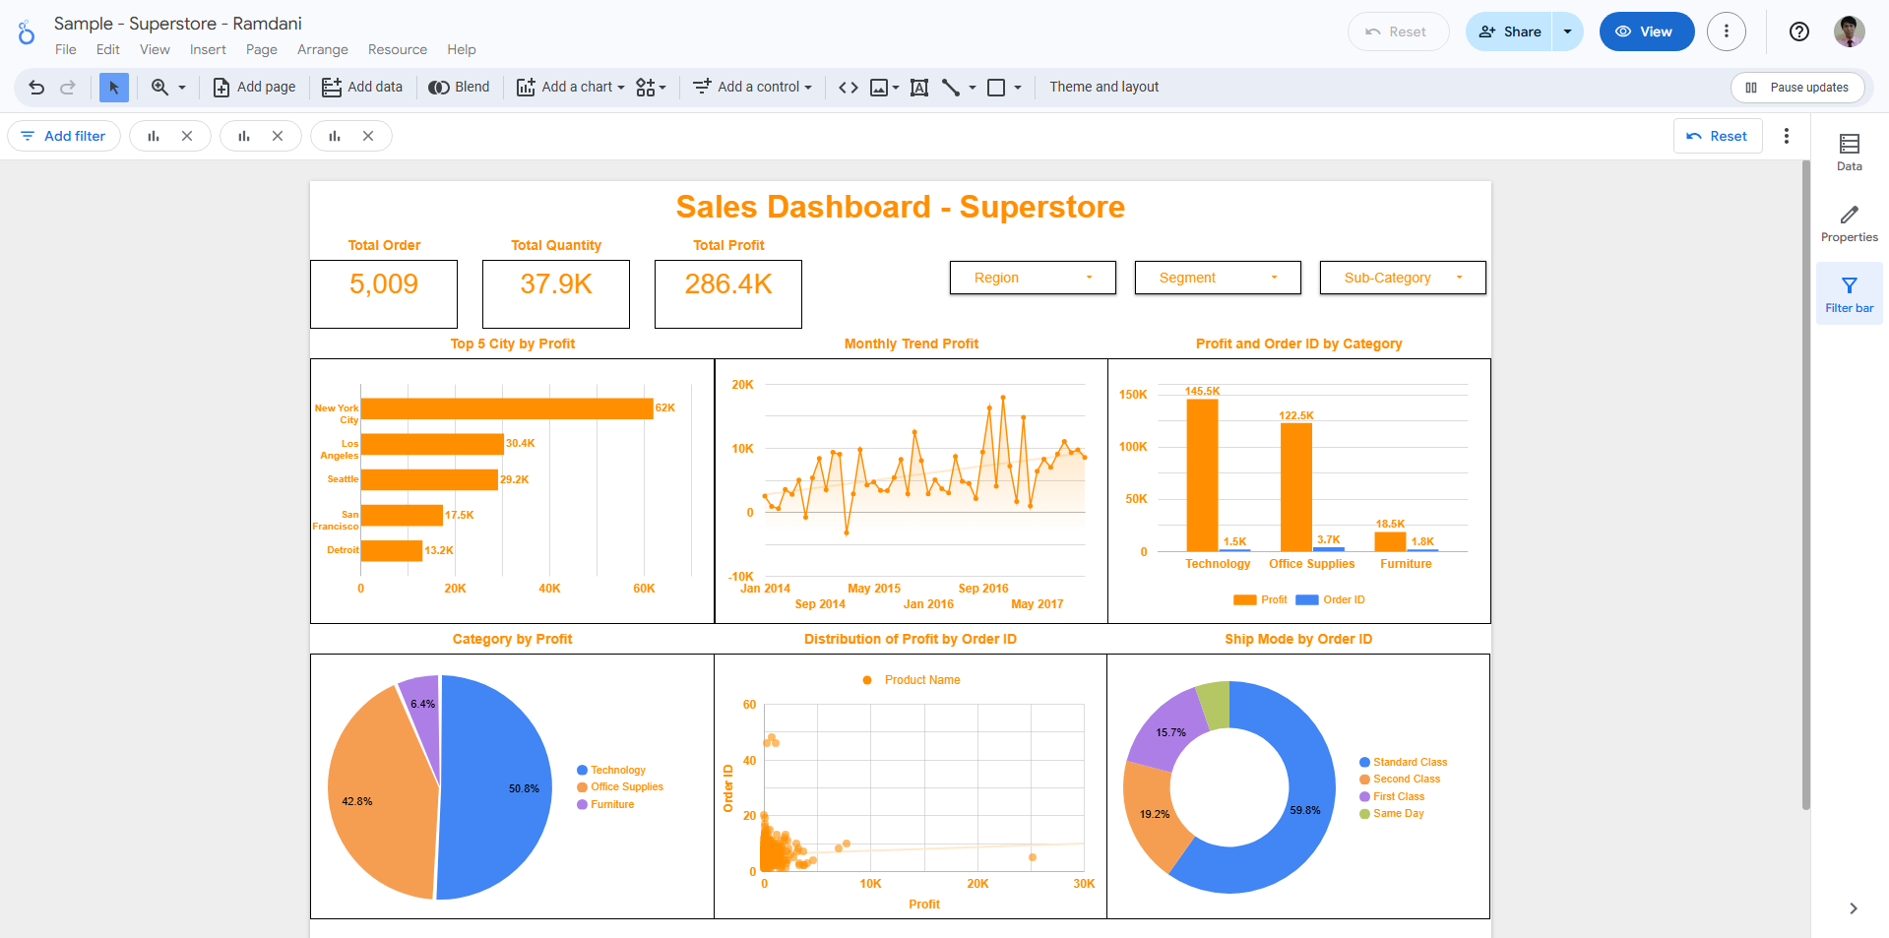Viewport: 1889px width, 938px height.
Task: Click the Undo arrow icon
Action: click(36, 88)
